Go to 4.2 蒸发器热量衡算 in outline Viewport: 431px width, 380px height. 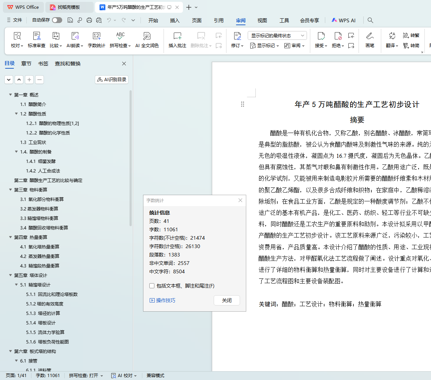coord(40,256)
